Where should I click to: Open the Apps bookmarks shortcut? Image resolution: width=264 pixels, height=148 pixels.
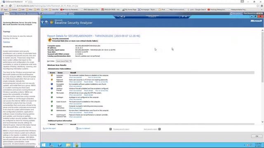[x=5, y=9]
